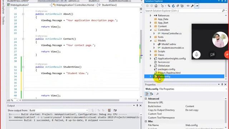Click the editor horizontal scrollbar

70,100
